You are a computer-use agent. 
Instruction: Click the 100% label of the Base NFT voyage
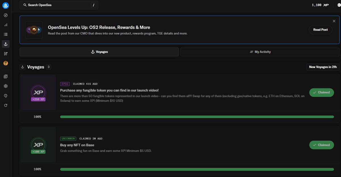(38, 169)
